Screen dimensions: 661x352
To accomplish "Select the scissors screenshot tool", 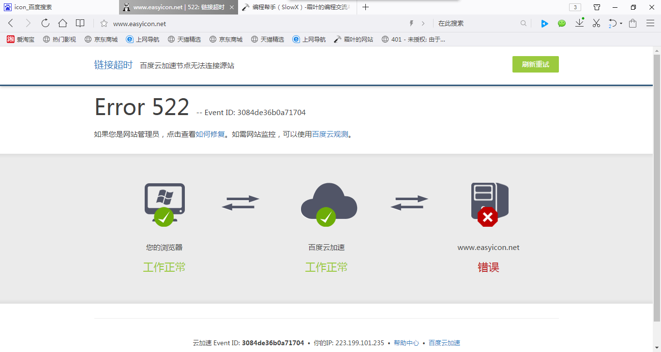I will pos(596,23).
